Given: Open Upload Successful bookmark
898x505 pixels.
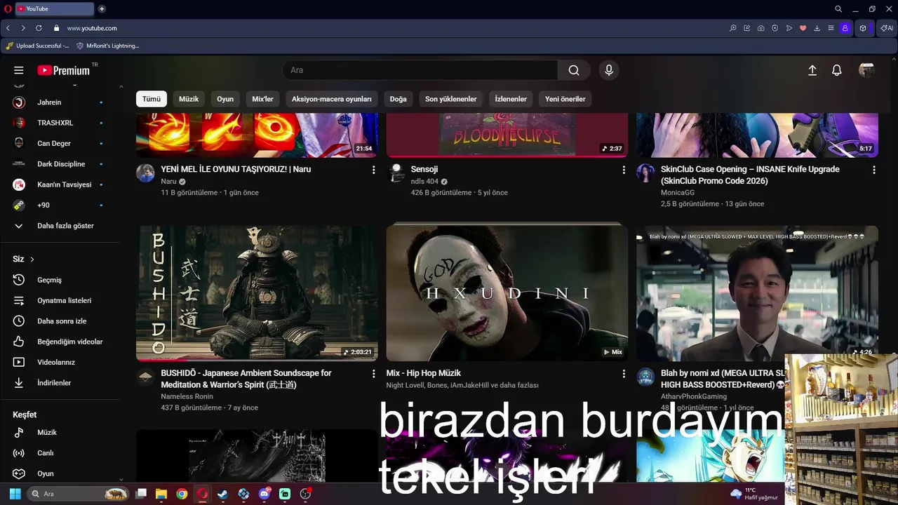Looking at the screenshot, I should pyautogui.click(x=37, y=46).
